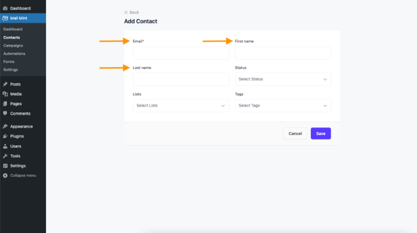The image size is (417, 233).
Task: Click the Tools wrench icon
Action: pyautogui.click(x=5, y=156)
